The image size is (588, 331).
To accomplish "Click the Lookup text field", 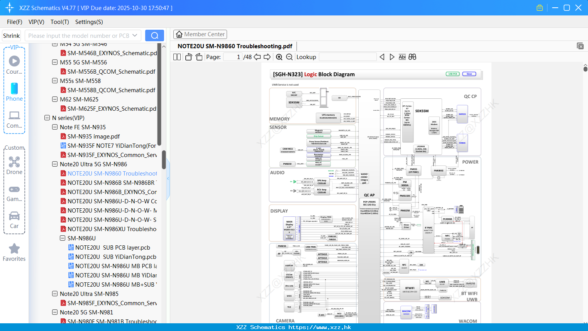I will [347, 57].
